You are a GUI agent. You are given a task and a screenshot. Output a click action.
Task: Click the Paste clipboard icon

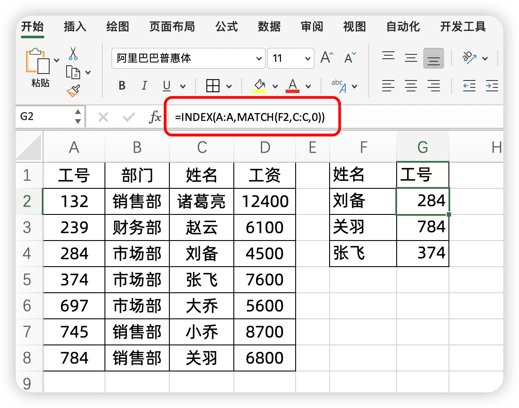pos(38,61)
